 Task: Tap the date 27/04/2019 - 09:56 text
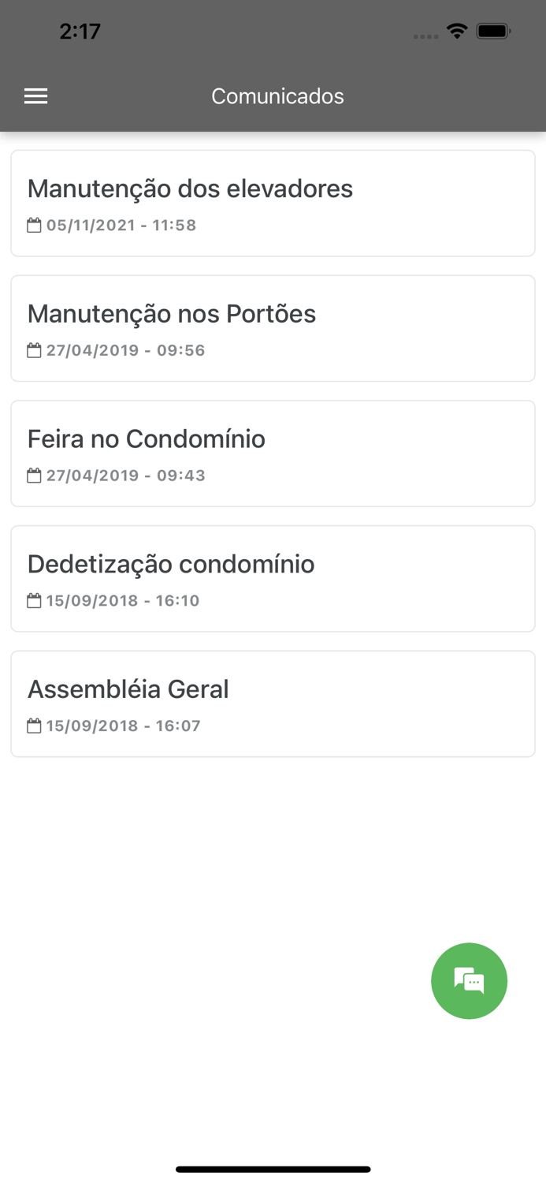coord(124,350)
